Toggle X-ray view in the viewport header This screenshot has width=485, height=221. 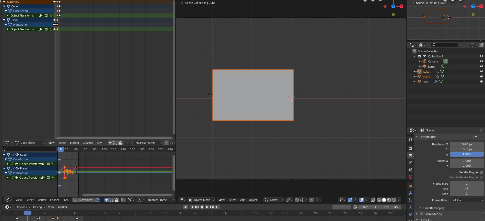pos(373,200)
